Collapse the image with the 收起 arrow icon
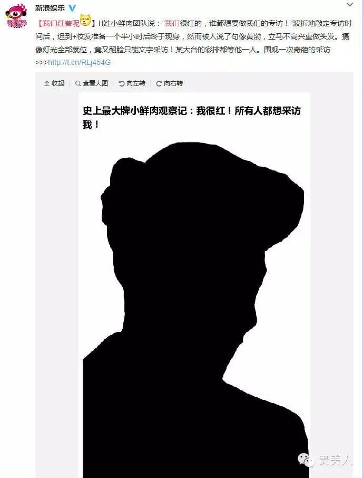This screenshot has width=363, height=478. coord(46,83)
